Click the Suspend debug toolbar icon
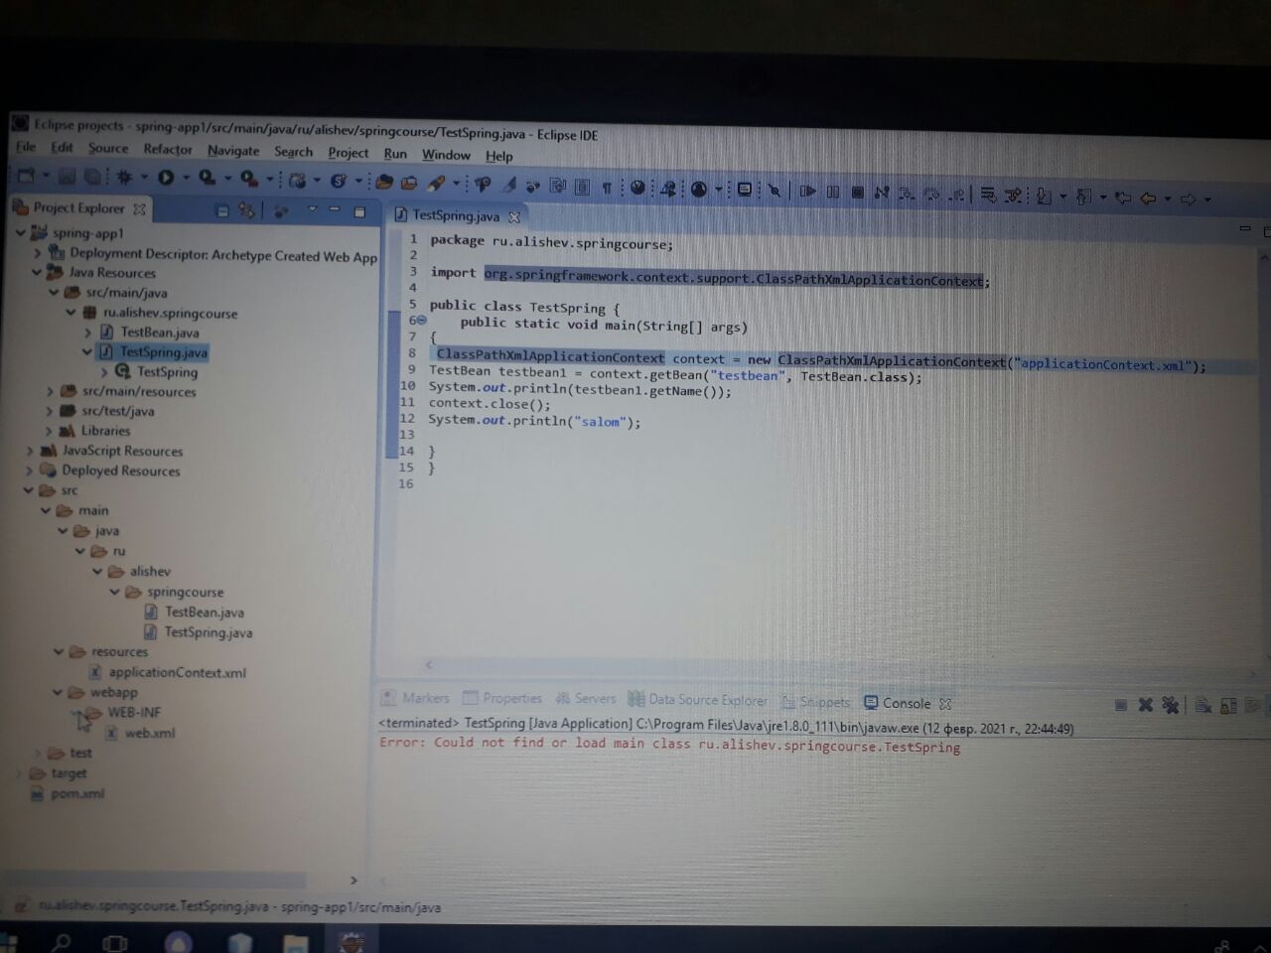This screenshot has height=953, width=1271. click(833, 191)
